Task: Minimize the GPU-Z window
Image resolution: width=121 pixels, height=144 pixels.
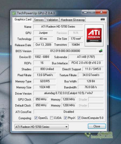Action: tap(85, 12)
